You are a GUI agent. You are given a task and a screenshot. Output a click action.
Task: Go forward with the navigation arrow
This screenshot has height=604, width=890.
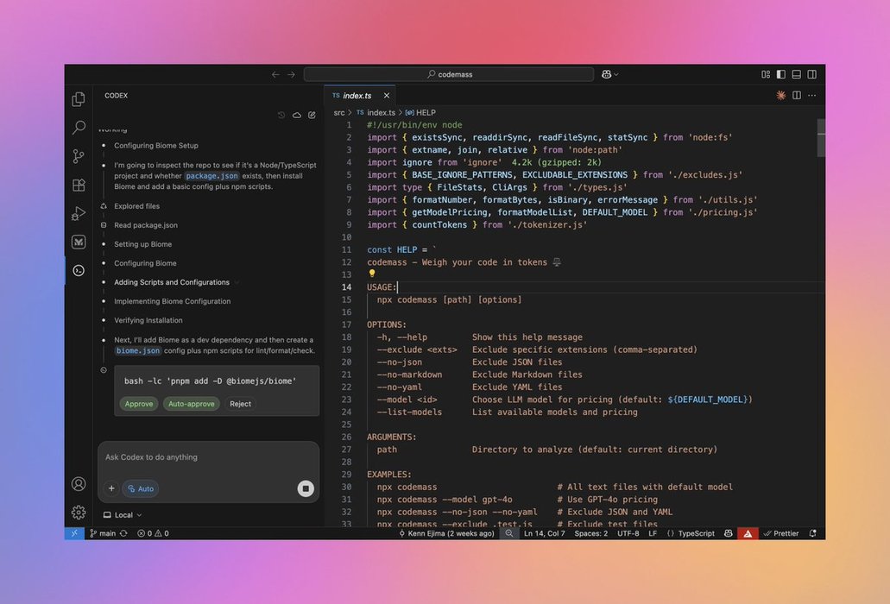(291, 74)
